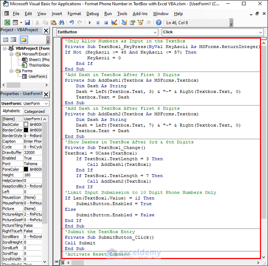Click the Reset stop icon in toolbar

point(105,23)
